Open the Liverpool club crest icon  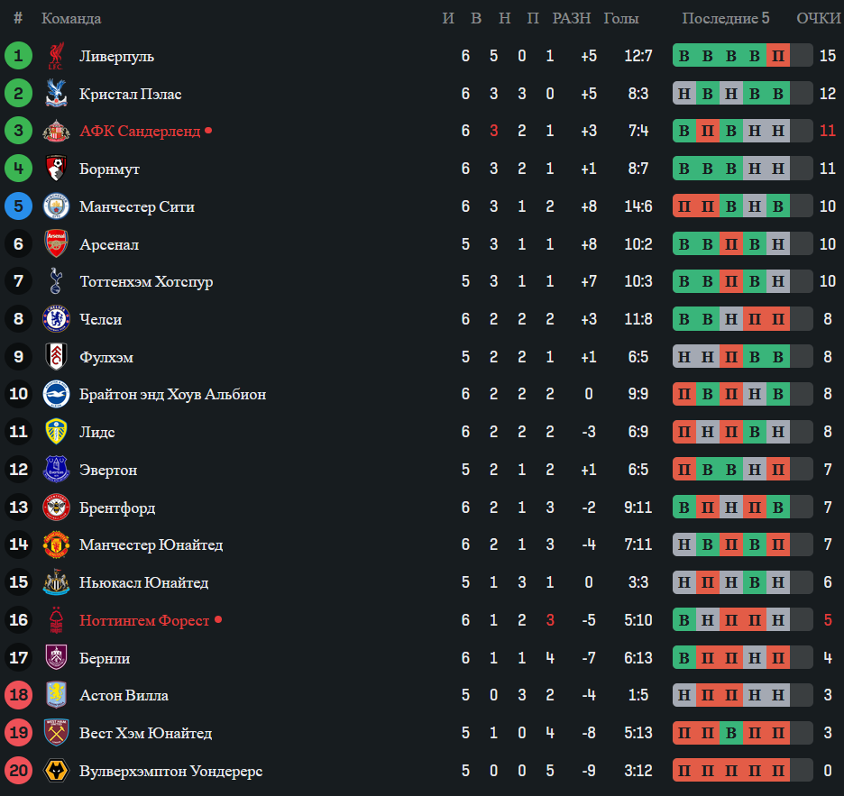point(56,56)
